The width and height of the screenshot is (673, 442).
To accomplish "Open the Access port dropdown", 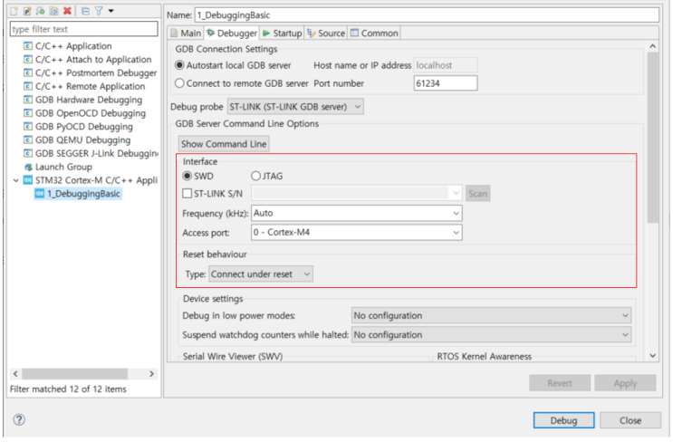I will pyautogui.click(x=357, y=233).
